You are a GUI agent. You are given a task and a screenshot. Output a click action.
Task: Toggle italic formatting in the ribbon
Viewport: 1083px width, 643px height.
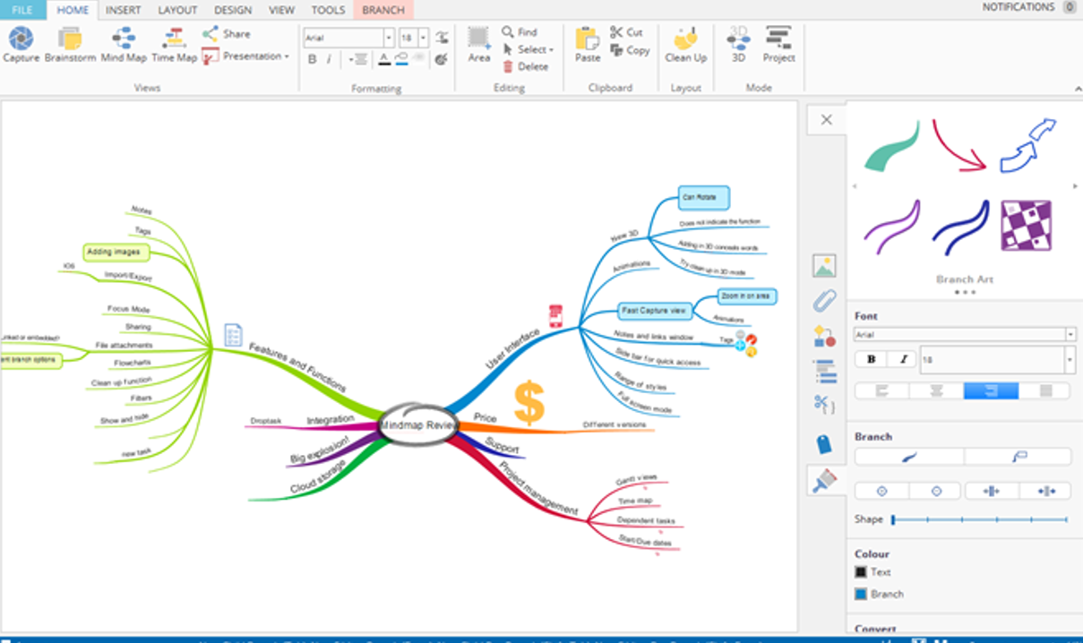click(x=328, y=59)
